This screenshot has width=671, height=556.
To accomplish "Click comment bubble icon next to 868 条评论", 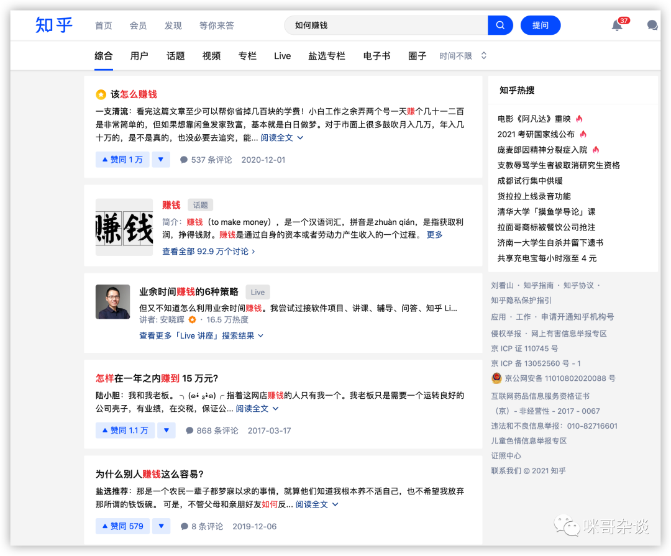I will tap(189, 431).
